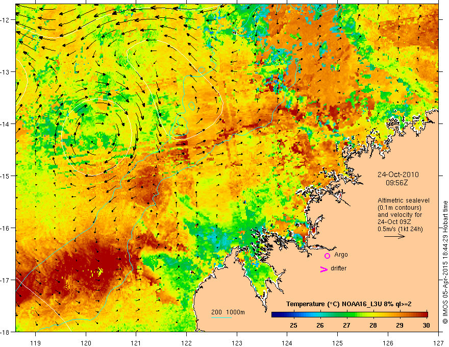Click the magenta Argo circle legend symbol

[327, 256]
